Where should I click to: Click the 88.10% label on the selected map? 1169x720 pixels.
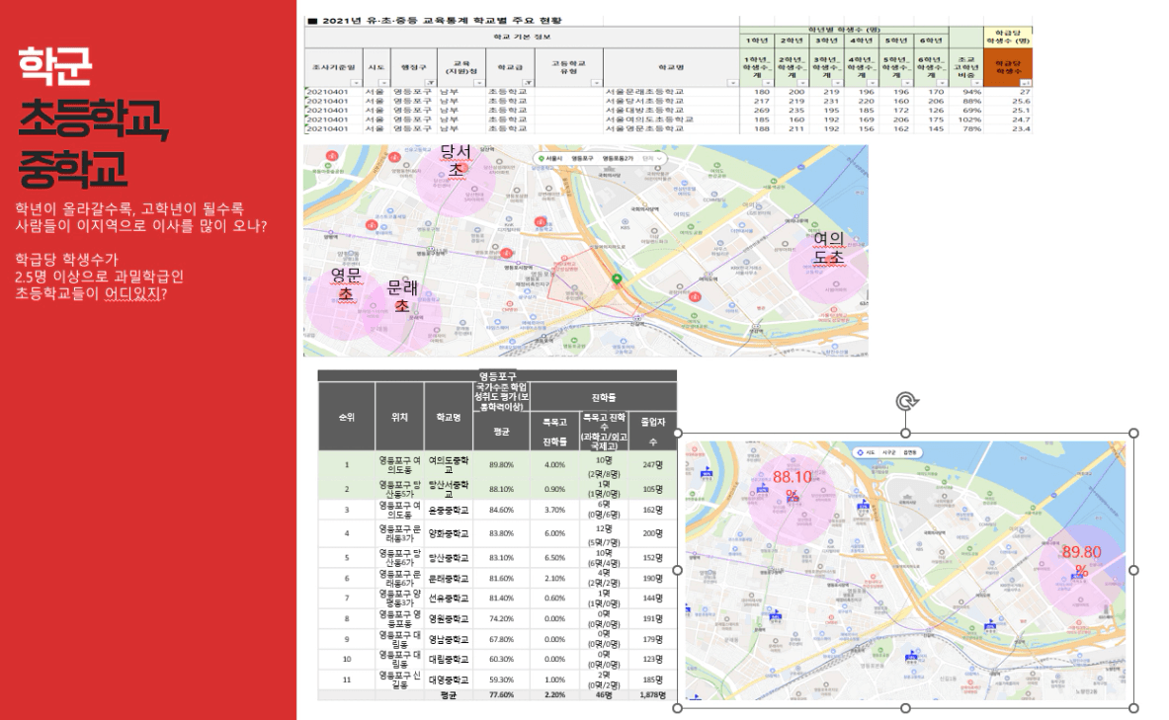[x=792, y=485]
